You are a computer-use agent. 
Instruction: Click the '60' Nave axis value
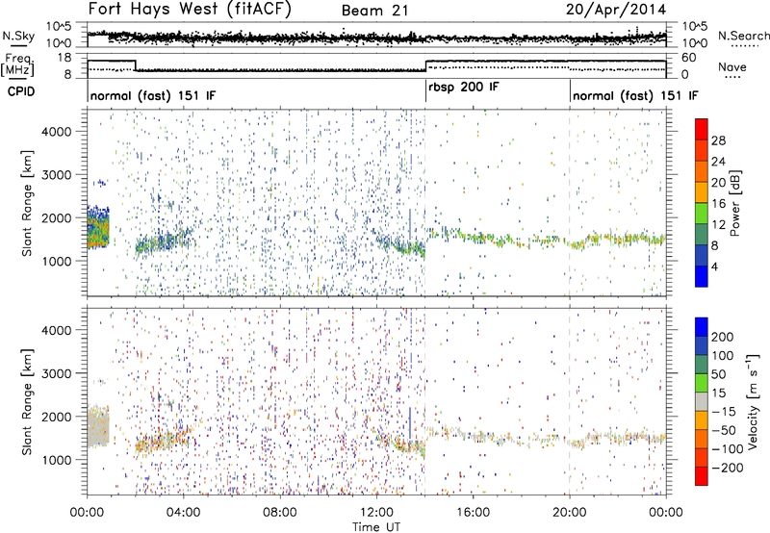click(689, 58)
